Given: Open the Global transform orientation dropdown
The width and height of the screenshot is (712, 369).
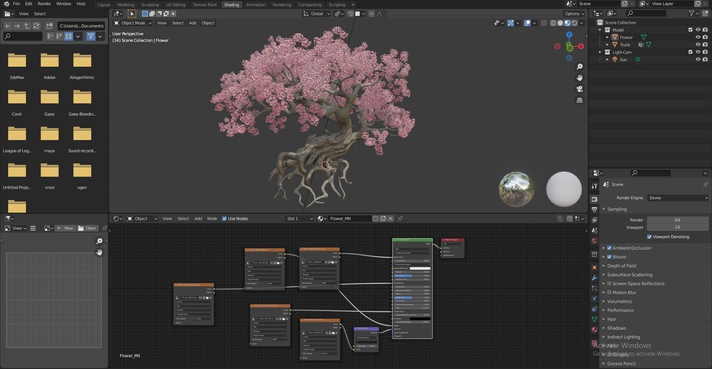Looking at the screenshot, I should click(317, 14).
